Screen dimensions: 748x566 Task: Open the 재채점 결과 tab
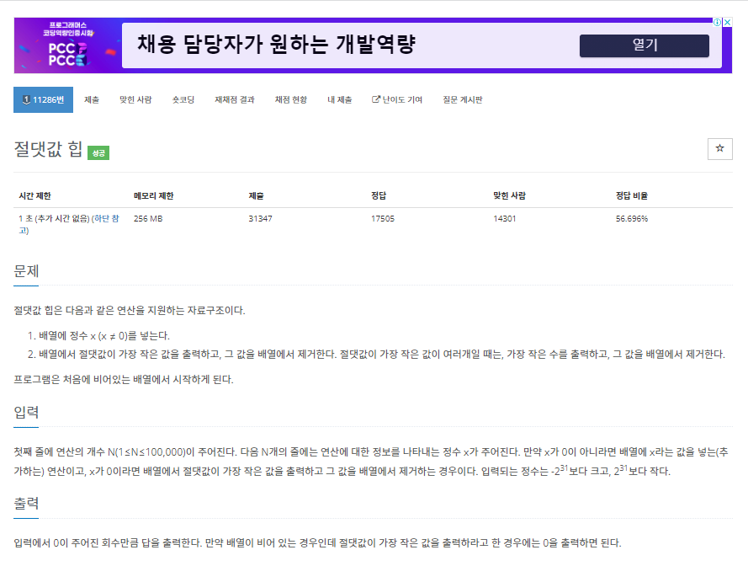pos(235,100)
